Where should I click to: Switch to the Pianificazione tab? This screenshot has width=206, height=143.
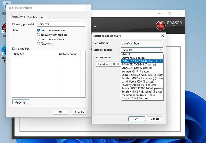click(x=35, y=17)
